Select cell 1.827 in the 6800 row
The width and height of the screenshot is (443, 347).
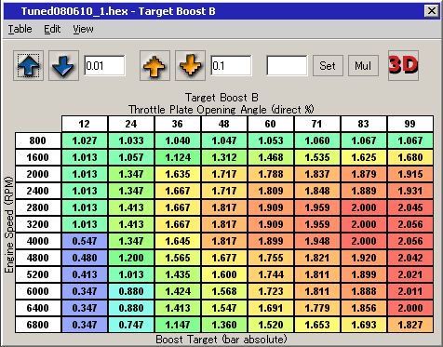click(410, 325)
